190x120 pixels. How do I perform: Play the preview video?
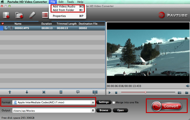(110, 93)
